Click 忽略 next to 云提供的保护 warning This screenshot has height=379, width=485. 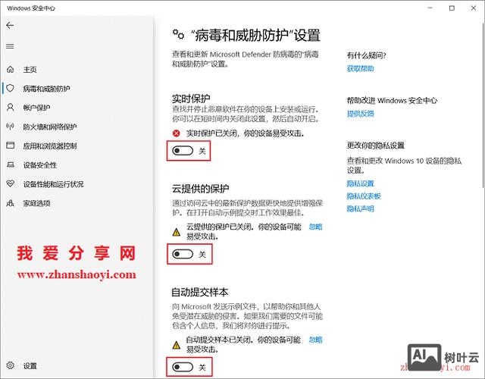click(315, 227)
